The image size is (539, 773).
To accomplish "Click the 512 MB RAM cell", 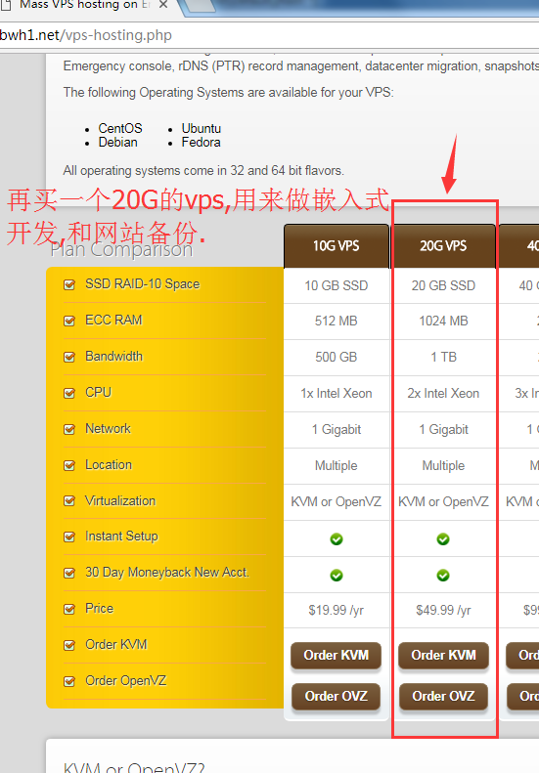I will (x=337, y=321).
